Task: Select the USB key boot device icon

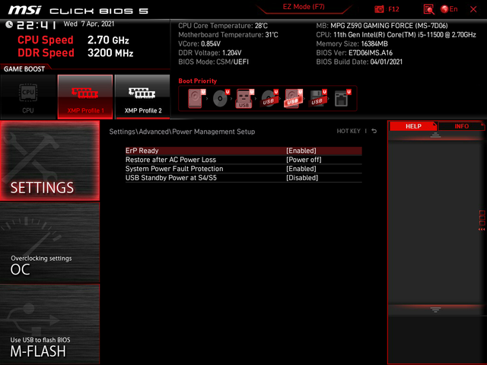Action: [x=245, y=98]
